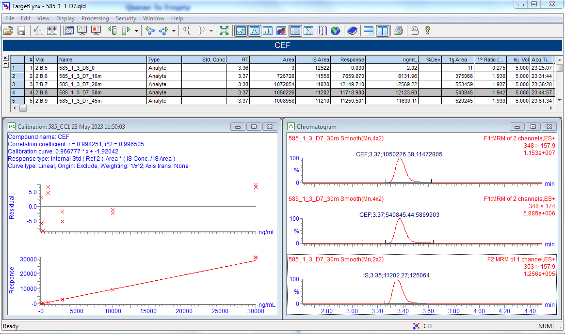Open the Window menu
The height and width of the screenshot is (334, 565).
click(x=154, y=18)
